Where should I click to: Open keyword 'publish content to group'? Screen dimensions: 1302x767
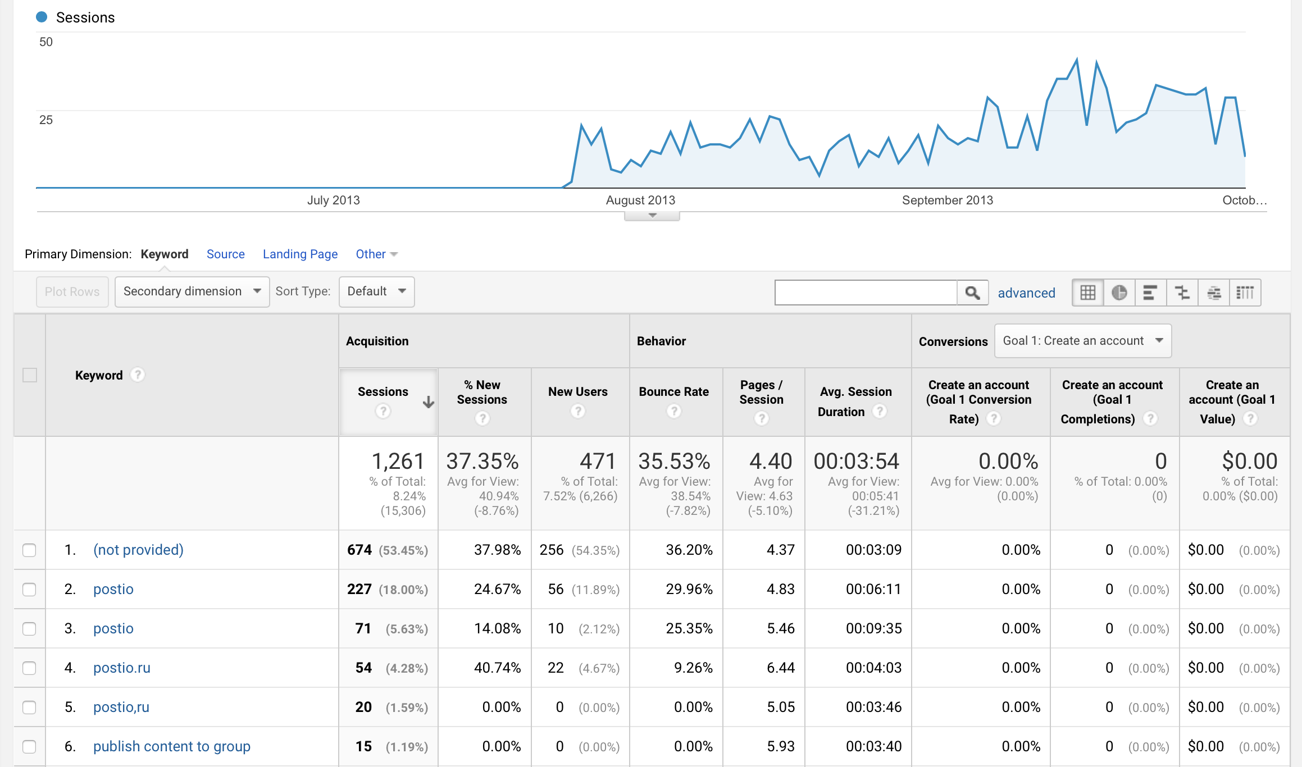pyautogui.click(x=171, y=746)
